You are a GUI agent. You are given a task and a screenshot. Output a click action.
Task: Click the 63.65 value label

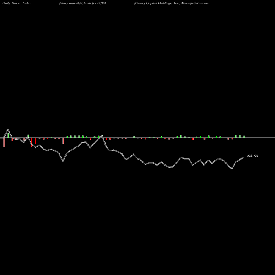[253, 156]
